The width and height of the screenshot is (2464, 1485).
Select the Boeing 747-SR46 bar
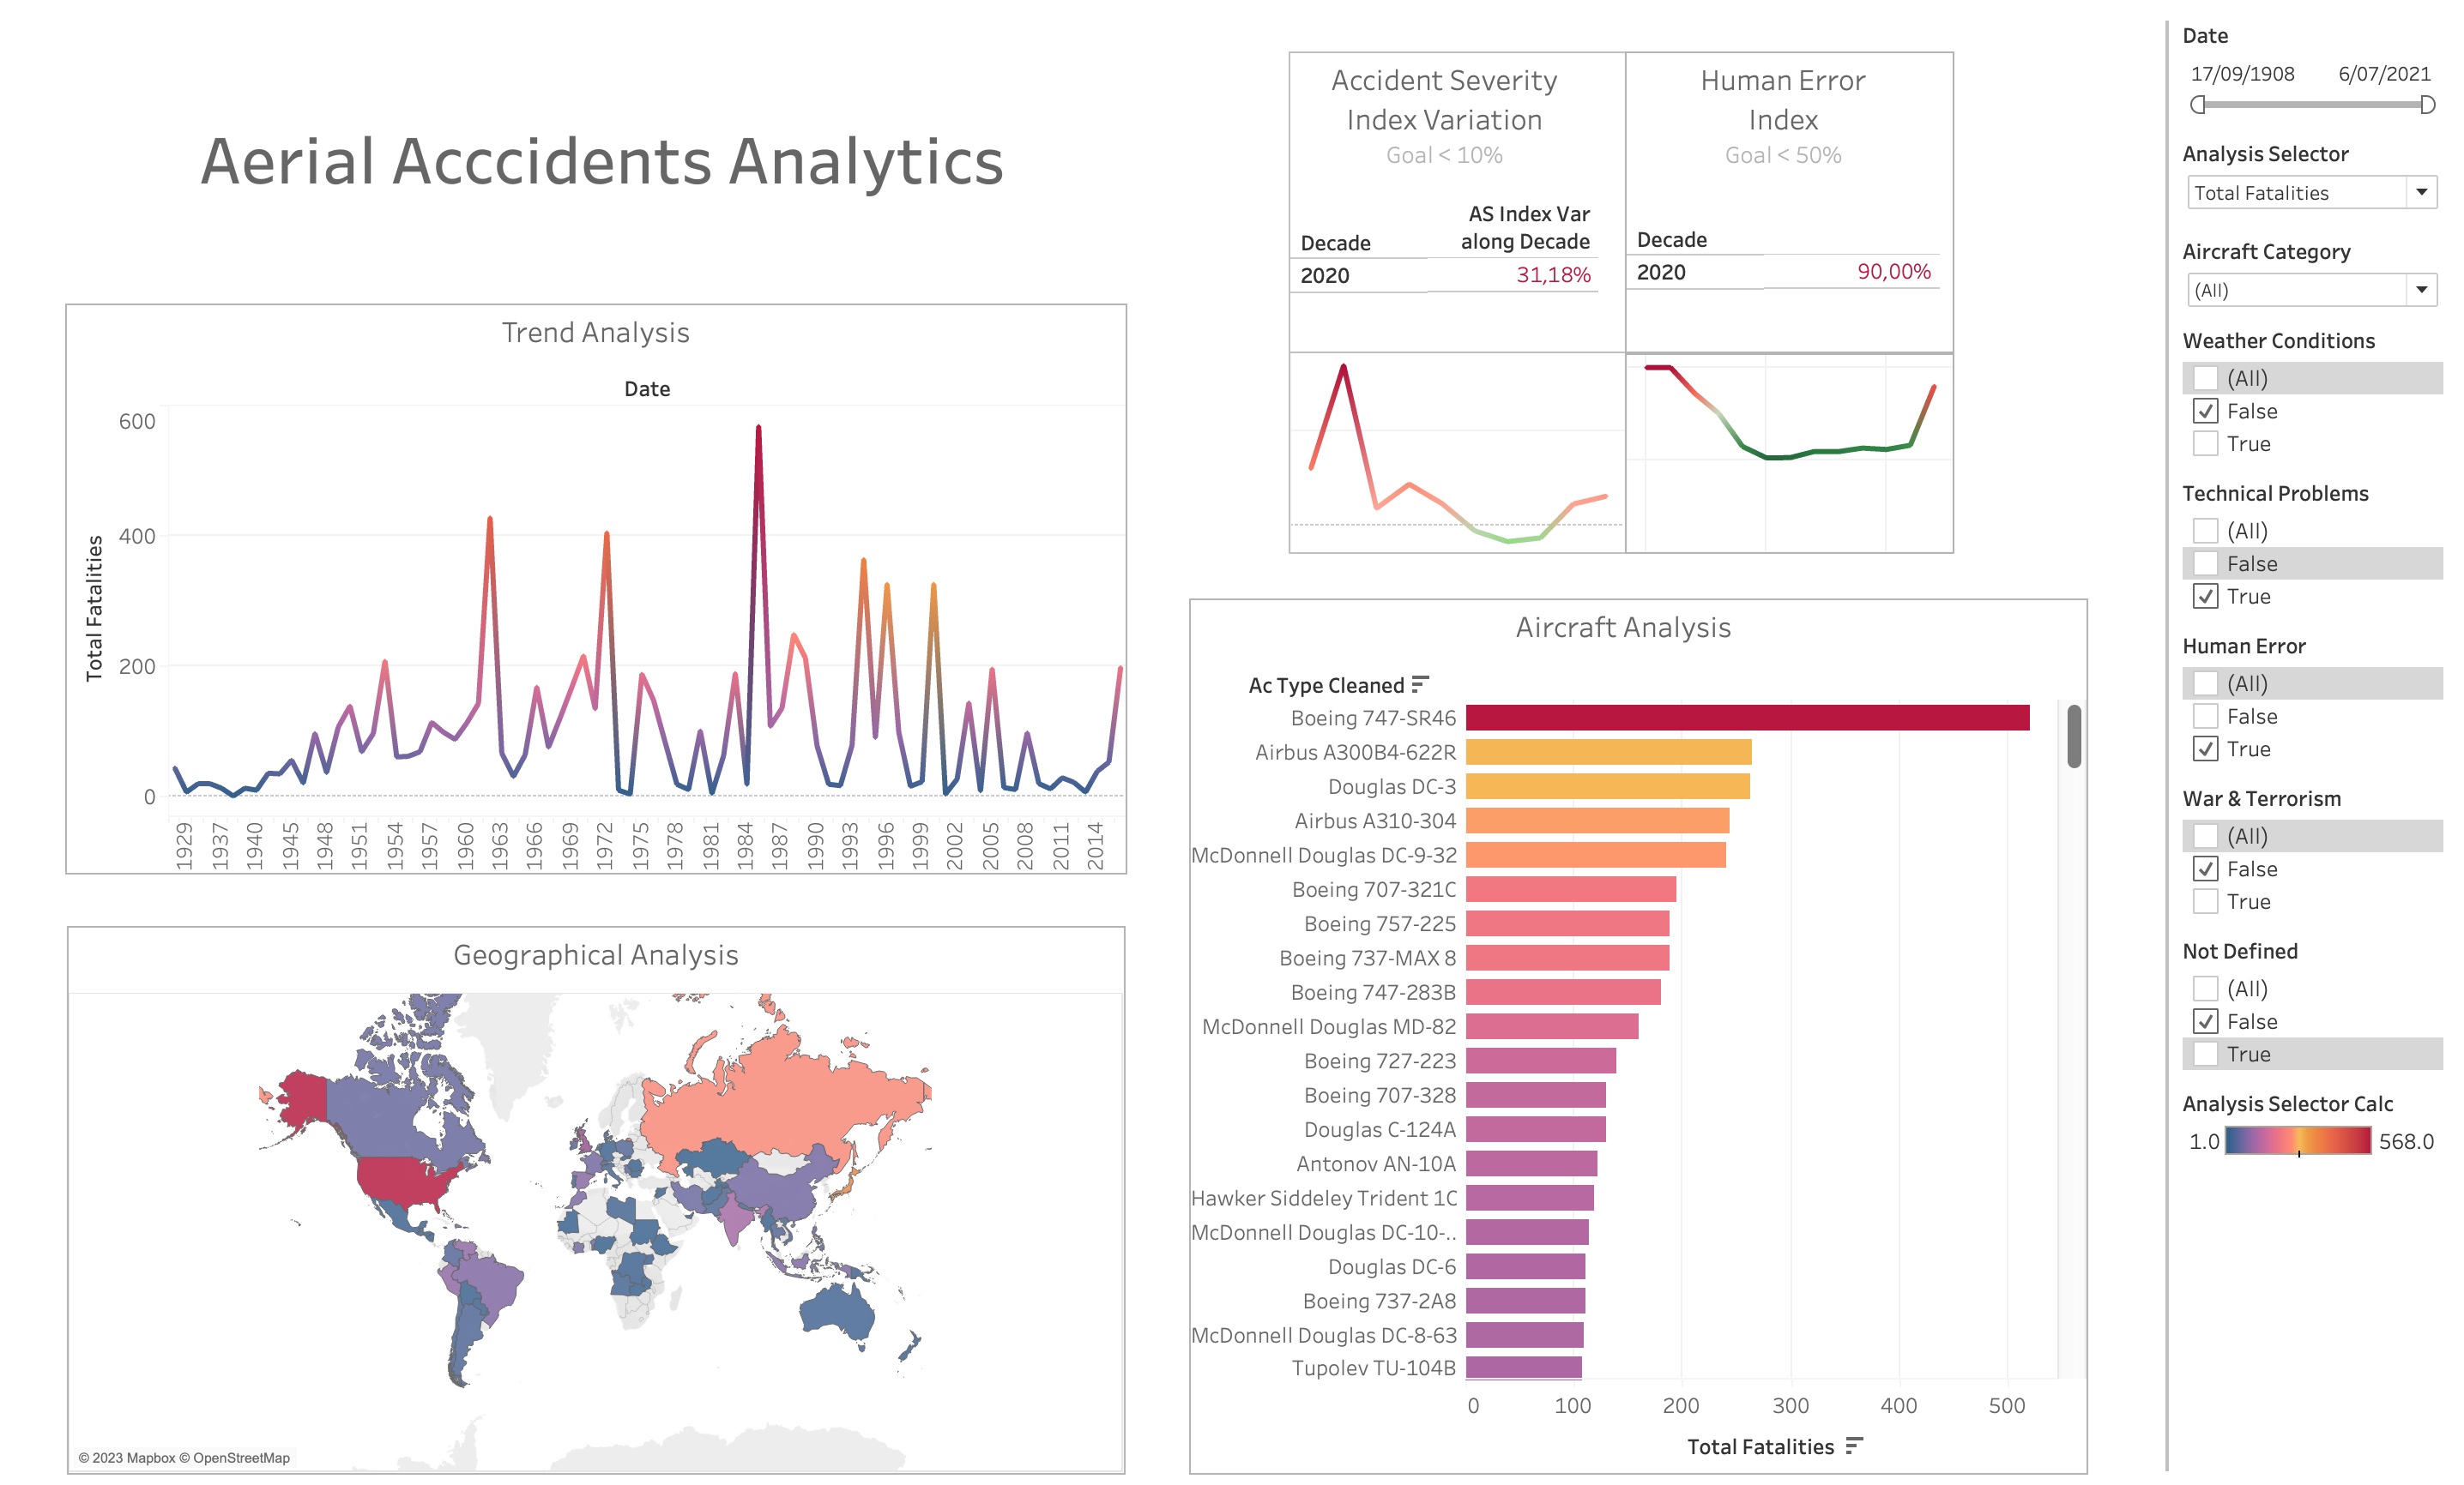1747,718
